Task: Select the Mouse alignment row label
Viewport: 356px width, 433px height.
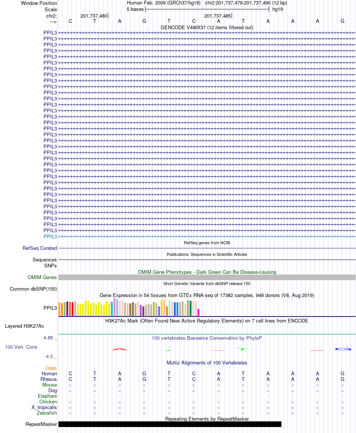Action: (50, 385)
